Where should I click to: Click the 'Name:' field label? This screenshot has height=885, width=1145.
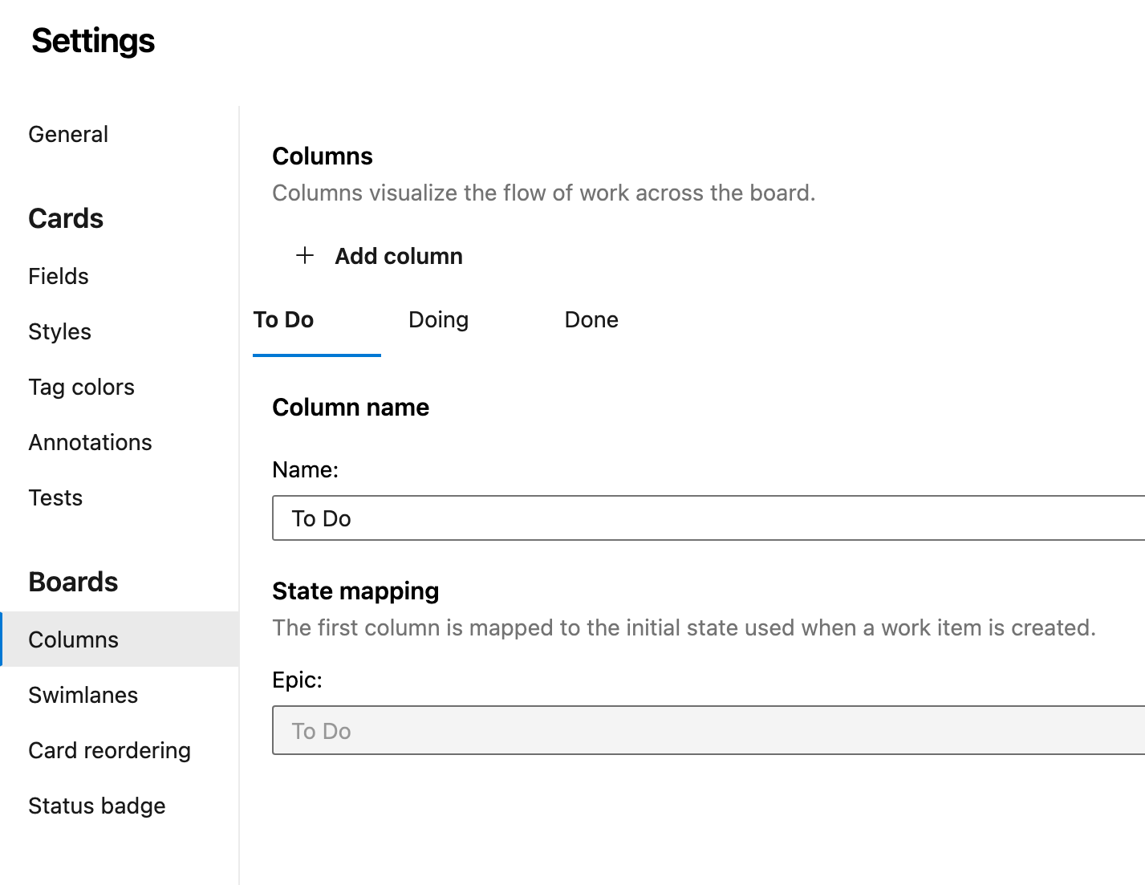[305, 469]
